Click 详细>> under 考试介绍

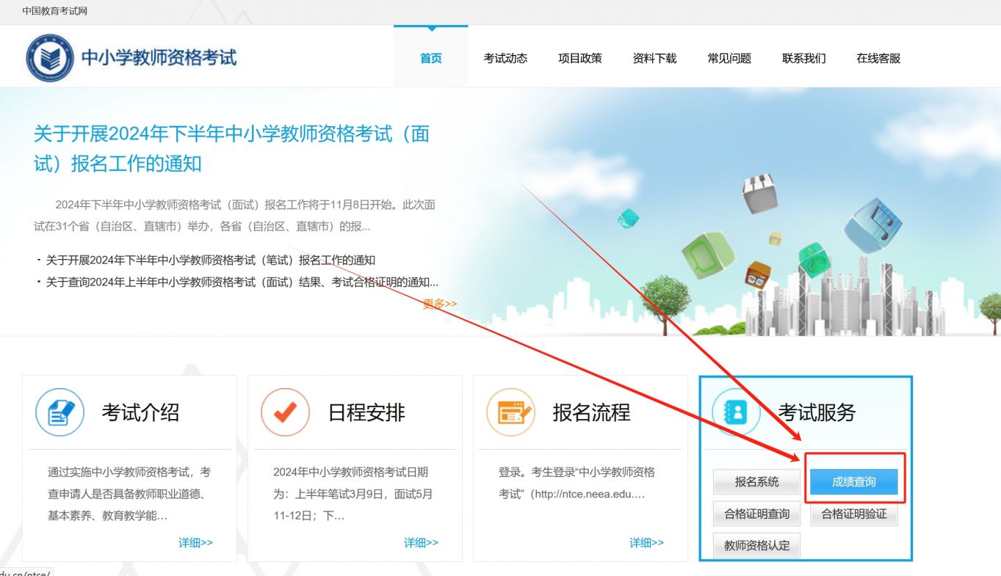coord(195,542)
